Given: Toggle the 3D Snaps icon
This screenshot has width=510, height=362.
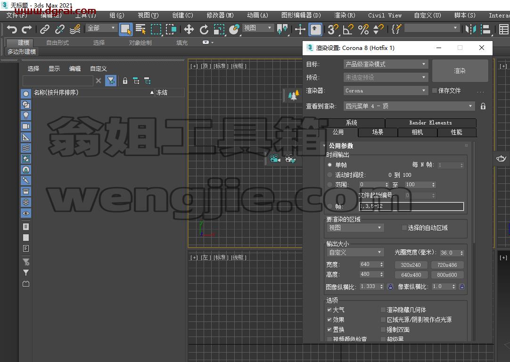Looking at the screenshot, I should [x=333, y=29].
